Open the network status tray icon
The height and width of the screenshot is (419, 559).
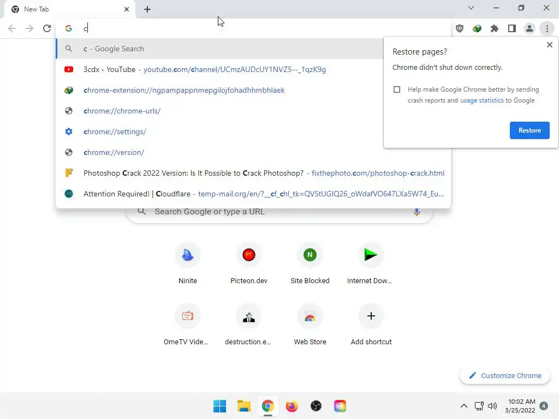pos(479,406)
